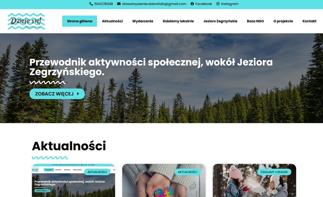Open Jezioro Zegrzyńskie menu item
The height and width of the screenshot is (197, 323).
(x=220, y=21)
